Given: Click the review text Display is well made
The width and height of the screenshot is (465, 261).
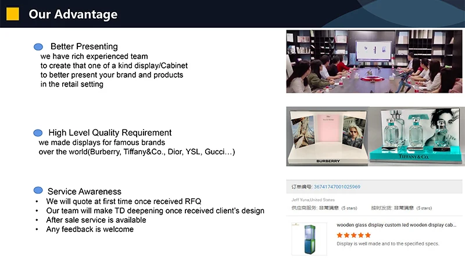Looking at the screenshot, I should 388,244.
